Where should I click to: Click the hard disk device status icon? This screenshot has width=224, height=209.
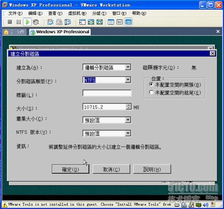click(x=177, y=205)
